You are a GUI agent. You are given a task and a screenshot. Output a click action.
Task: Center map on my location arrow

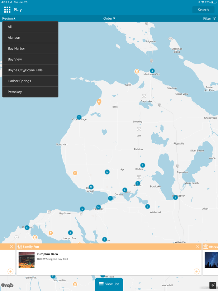pyautogui.click(x=213, y=285)
